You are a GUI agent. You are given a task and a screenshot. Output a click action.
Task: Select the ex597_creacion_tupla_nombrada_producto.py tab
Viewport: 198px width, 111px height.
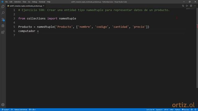(26, 6)
